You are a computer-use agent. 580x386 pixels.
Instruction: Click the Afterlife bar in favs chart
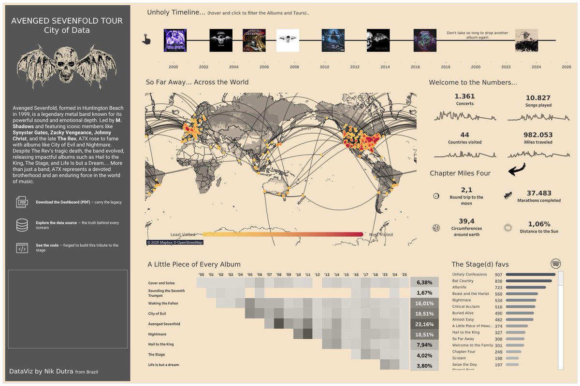525,288
